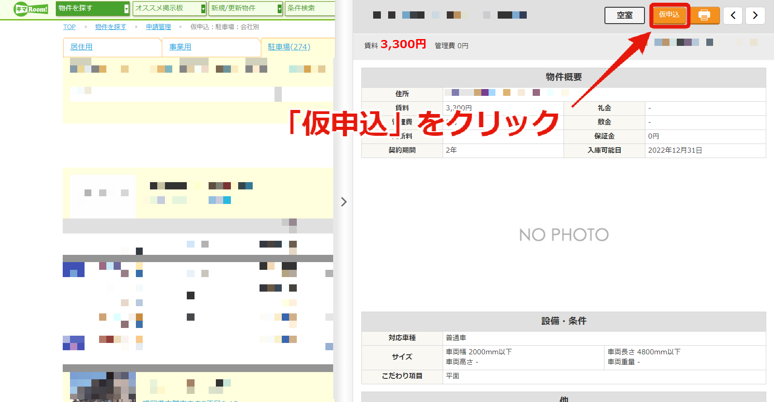This screenshot has height=402, width=774.
Task: Click the 2022年12月31日 available date cell
Action: (x=705, y=150)
